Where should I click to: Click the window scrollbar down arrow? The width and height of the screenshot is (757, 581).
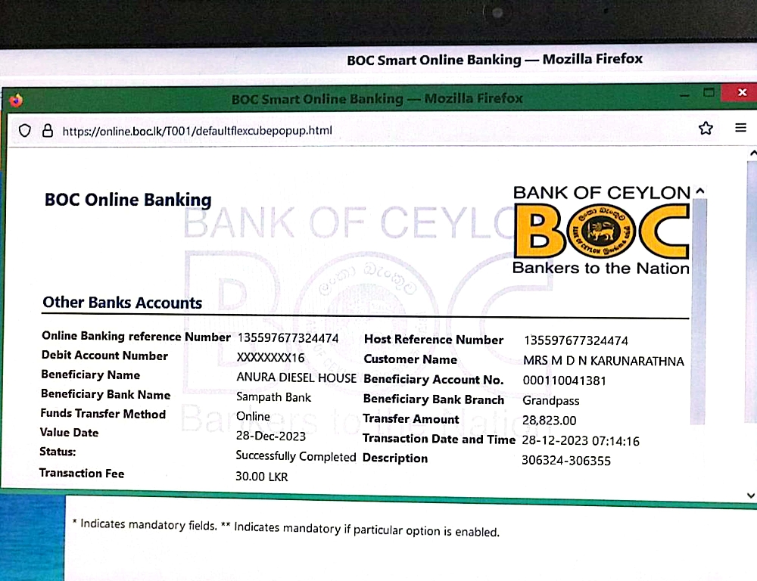[750, 496]
